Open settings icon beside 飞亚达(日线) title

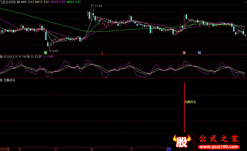pos(19,2)
